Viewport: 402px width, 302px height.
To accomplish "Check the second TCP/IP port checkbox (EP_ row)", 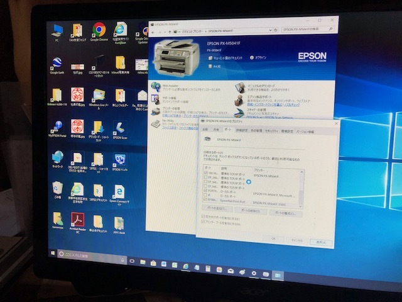I will [205, 177].
